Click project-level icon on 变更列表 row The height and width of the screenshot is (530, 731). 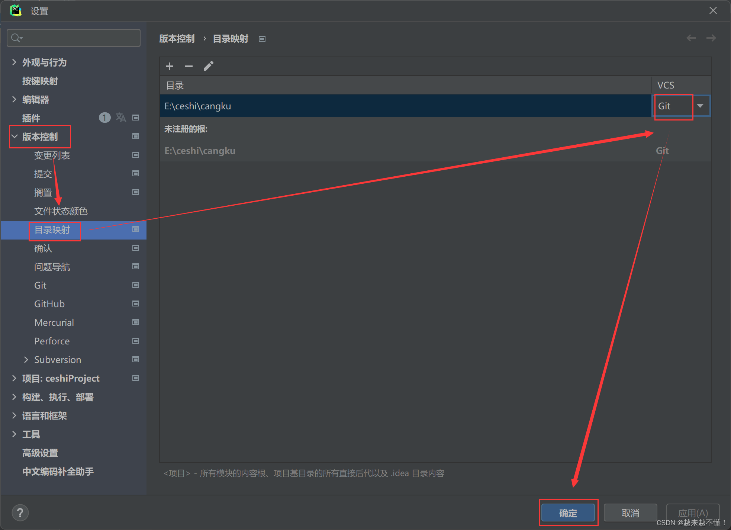[136, 155]
